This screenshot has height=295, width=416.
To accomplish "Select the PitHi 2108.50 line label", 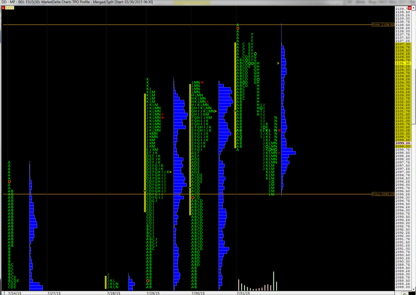I will pyautogui.click(x=383, y=25).
